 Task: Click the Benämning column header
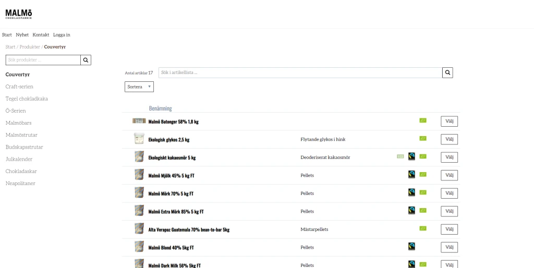[160, 108]
